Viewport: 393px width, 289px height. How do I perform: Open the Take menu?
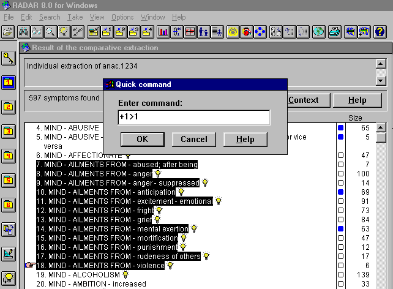(75, 17)
